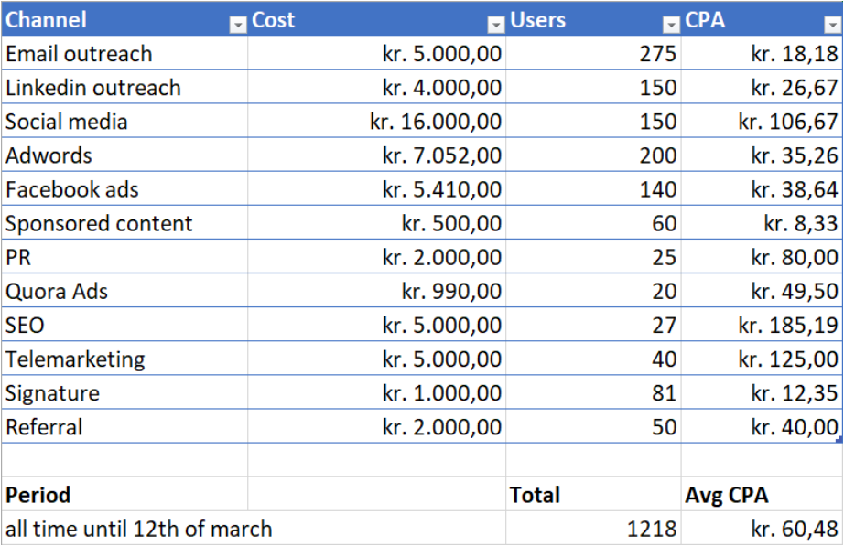Click users cell 200
844x546 pixels.
pos(593,155)
